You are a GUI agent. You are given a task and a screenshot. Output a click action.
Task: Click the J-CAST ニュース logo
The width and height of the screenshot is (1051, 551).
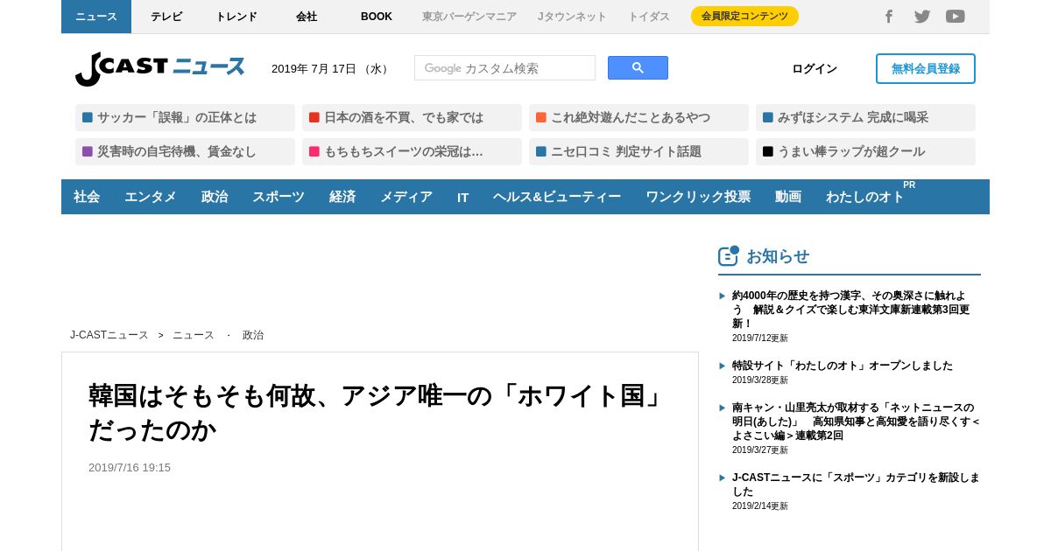[160, 68]
